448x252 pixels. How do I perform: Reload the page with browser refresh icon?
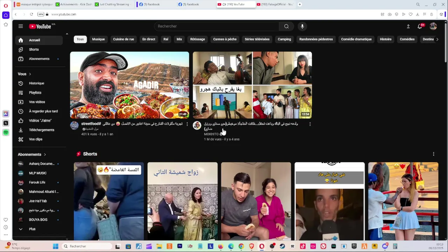click(x=31, y=14)
